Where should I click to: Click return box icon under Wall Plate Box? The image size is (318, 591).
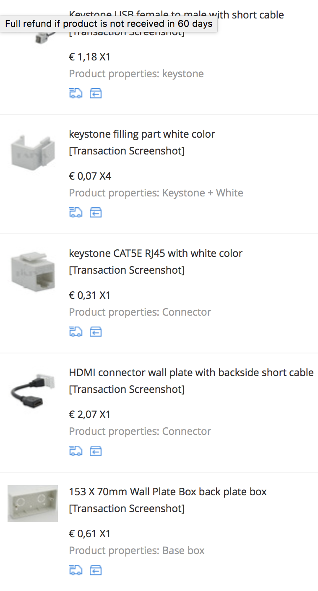[x=96, y=570]
